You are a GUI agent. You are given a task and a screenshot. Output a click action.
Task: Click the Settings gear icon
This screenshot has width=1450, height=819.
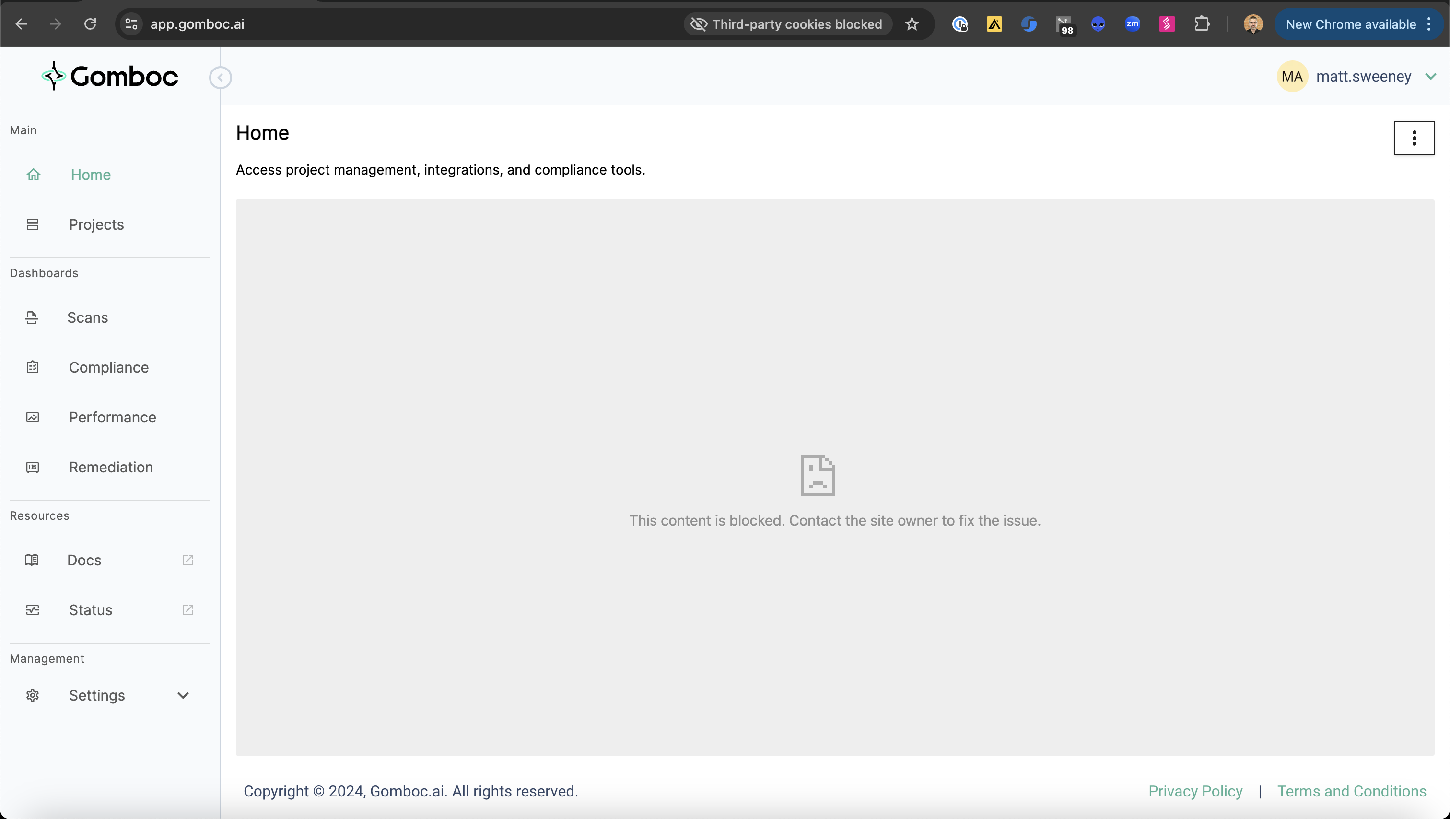[x=33, y=696]
